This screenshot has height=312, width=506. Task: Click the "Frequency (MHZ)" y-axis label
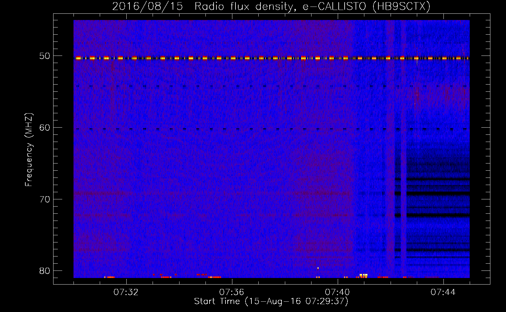tap(29, 150)
